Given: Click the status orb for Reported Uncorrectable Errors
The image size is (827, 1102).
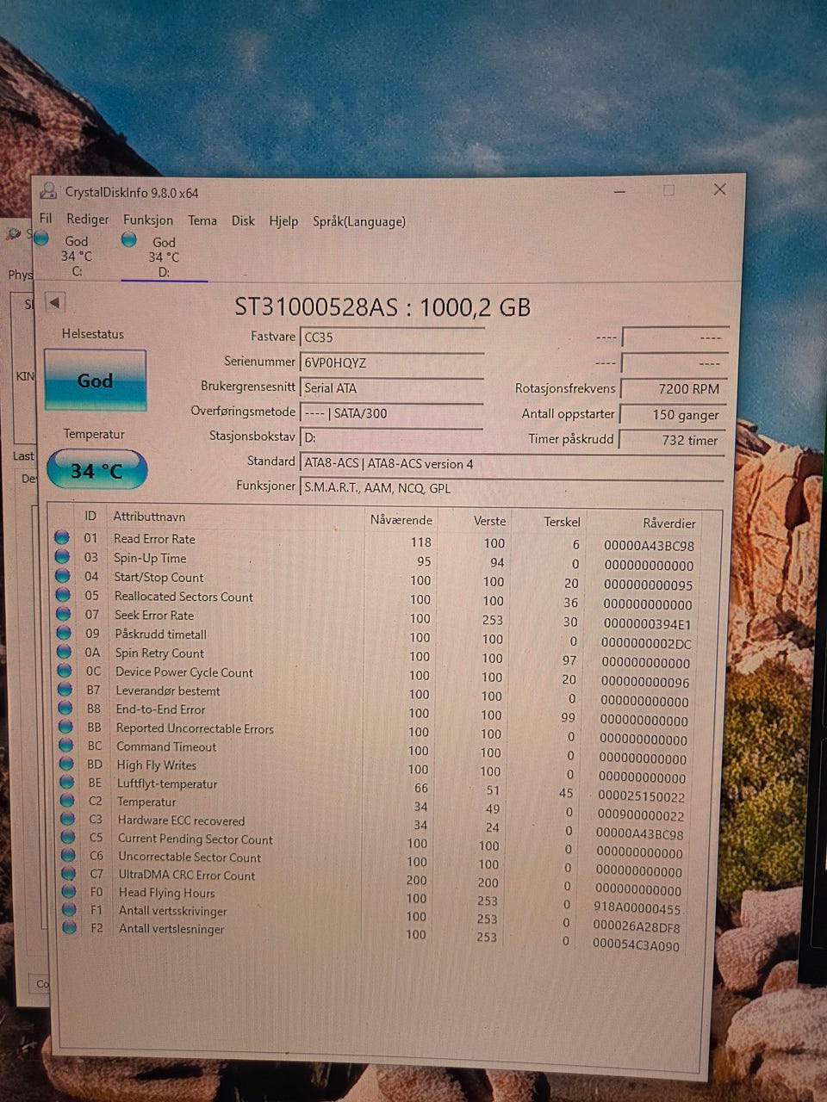Looking at the screenshot, I should pos(65,726).
